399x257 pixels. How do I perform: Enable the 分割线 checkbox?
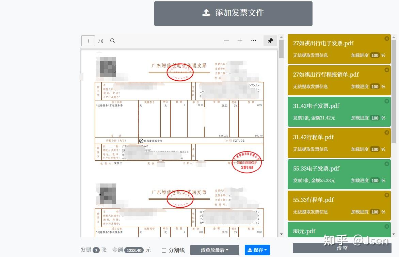(164, 251)
